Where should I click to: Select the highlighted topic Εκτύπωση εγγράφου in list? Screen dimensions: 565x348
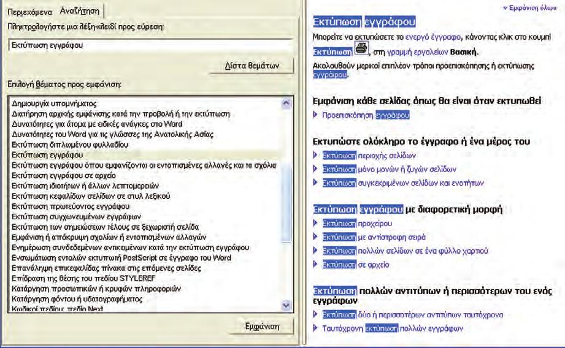coord(47,155)
